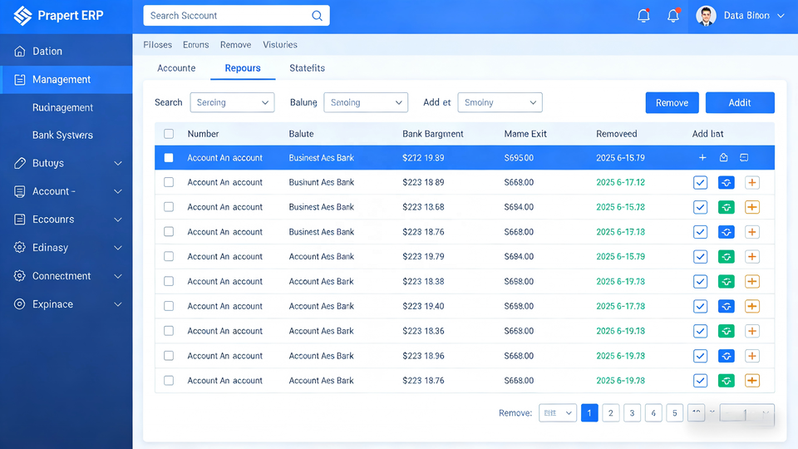The height and width of the screenshot is (449, 798).
Task: Click the Prapert ERP logo icon
Action: pyautogui.click(x=22, y=16)
